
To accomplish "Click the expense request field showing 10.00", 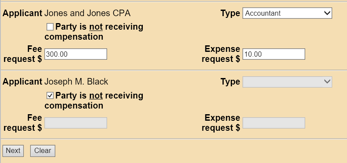I will (274, 54).
